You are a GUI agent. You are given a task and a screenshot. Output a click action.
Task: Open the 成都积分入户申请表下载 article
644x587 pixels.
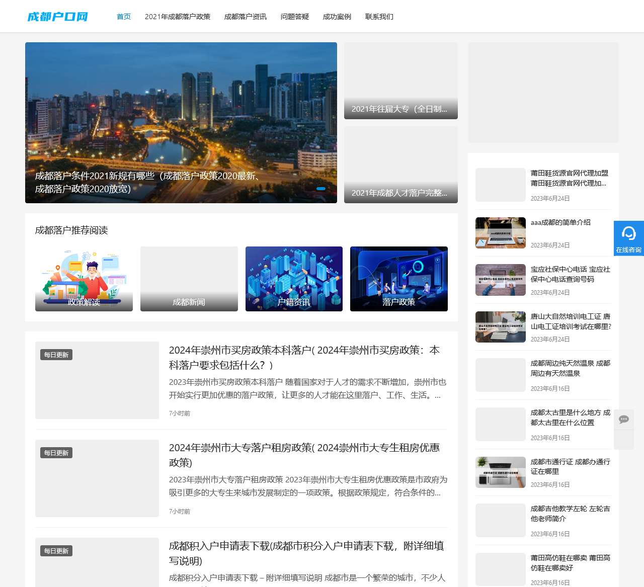coord(307,553)
